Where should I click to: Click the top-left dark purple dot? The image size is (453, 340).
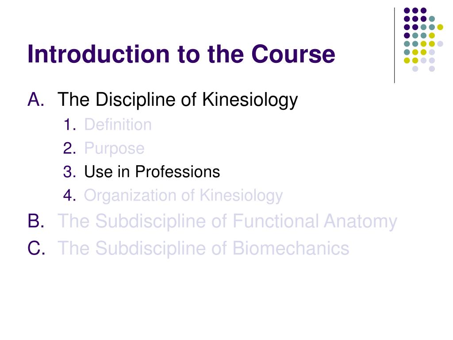pos(407,11)
